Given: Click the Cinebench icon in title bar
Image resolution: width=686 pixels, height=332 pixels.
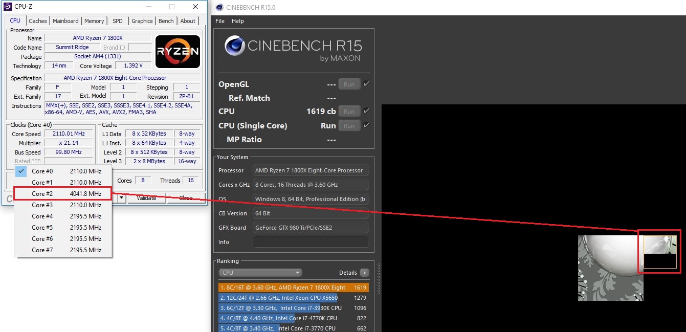Looking at the screenshot, I should point(219,7).
